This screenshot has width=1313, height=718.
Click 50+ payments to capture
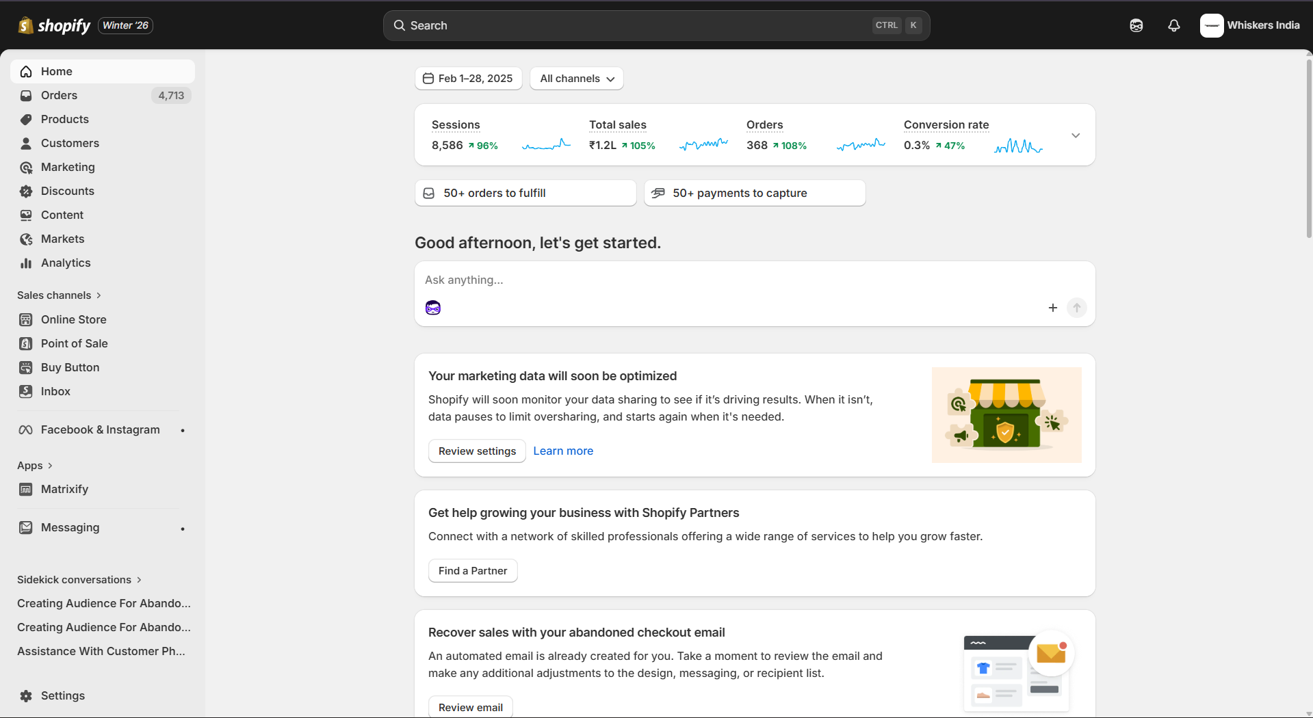tap(755, 193)
